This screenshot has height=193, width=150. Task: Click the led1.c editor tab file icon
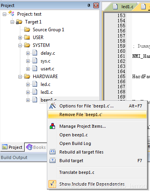click(115, 7)
